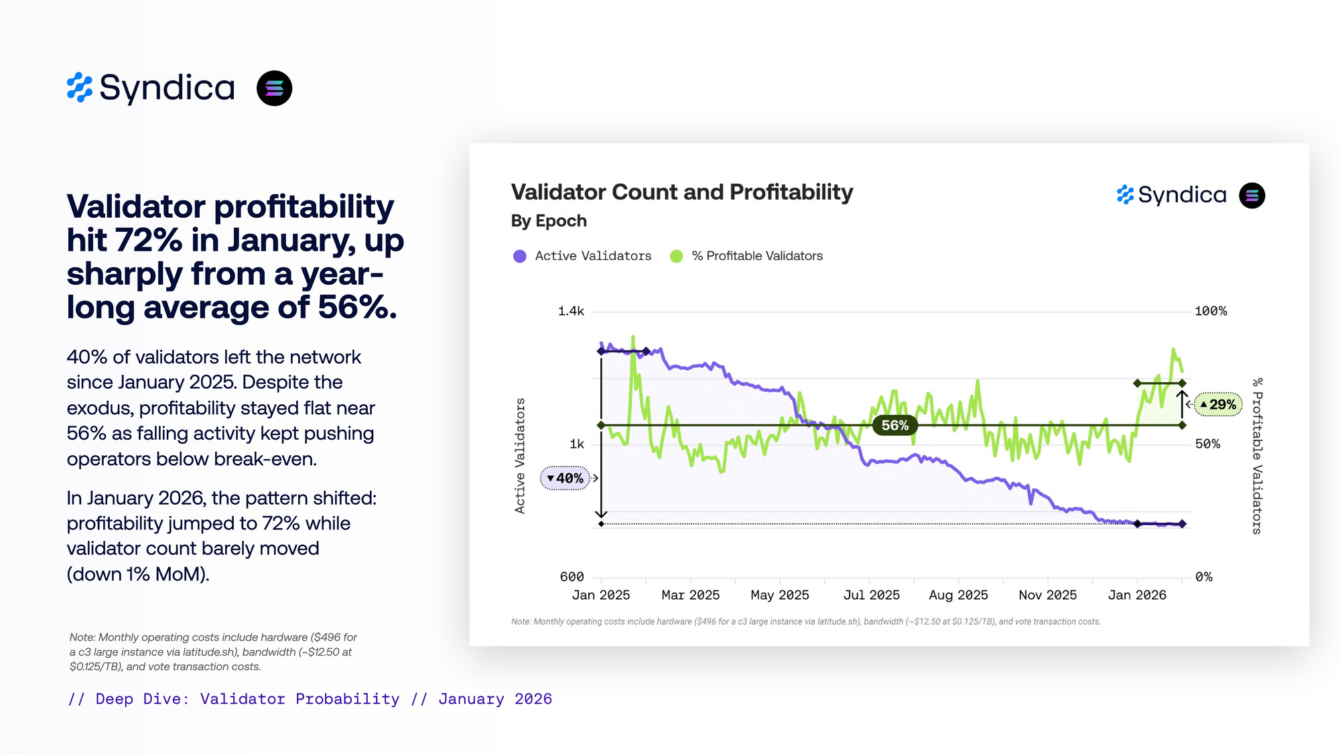The height and width of the screenshot is (754, 1340).
Task: Click the Active Validators legend label text
Action: pos(593,256)
